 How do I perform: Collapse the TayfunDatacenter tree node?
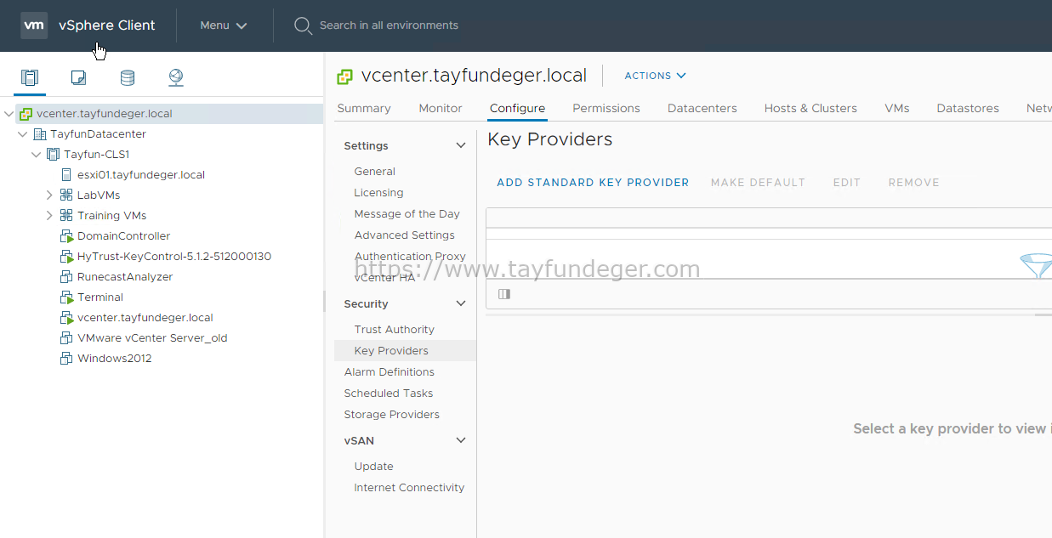click(22, 134)
